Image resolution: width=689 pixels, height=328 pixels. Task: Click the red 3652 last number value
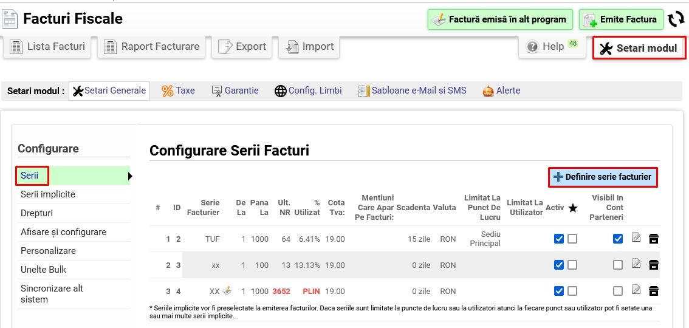281,291
